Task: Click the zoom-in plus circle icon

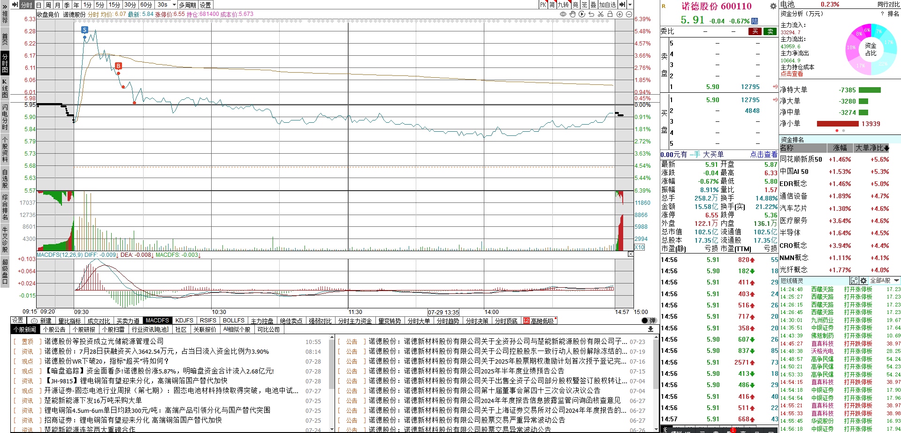Action: point(619,15)
